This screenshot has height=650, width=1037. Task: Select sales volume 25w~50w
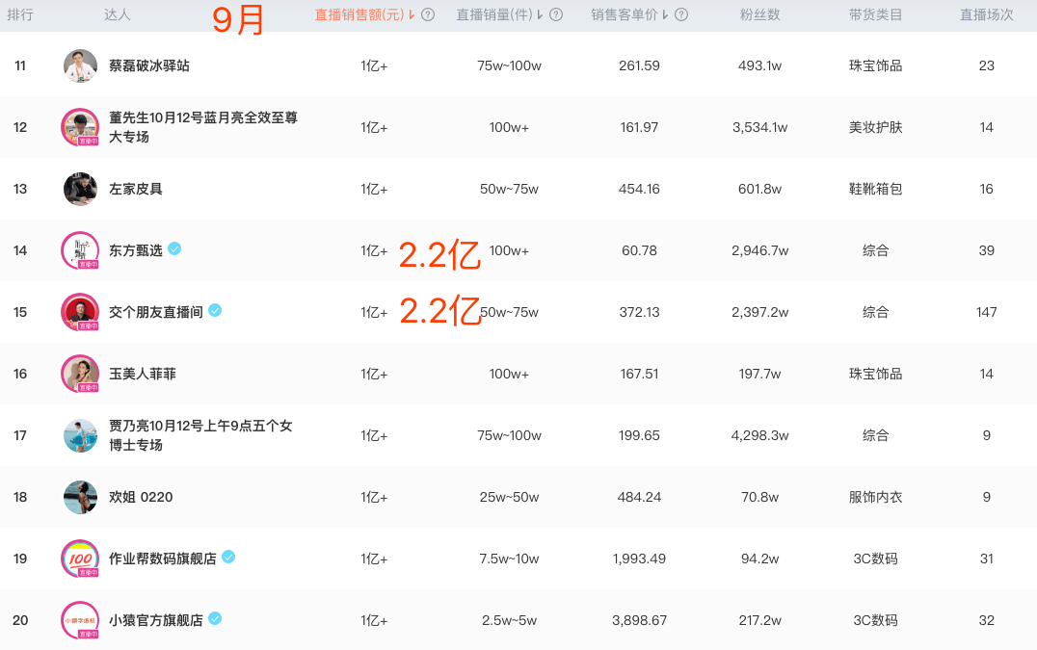(x=509, y=497)
